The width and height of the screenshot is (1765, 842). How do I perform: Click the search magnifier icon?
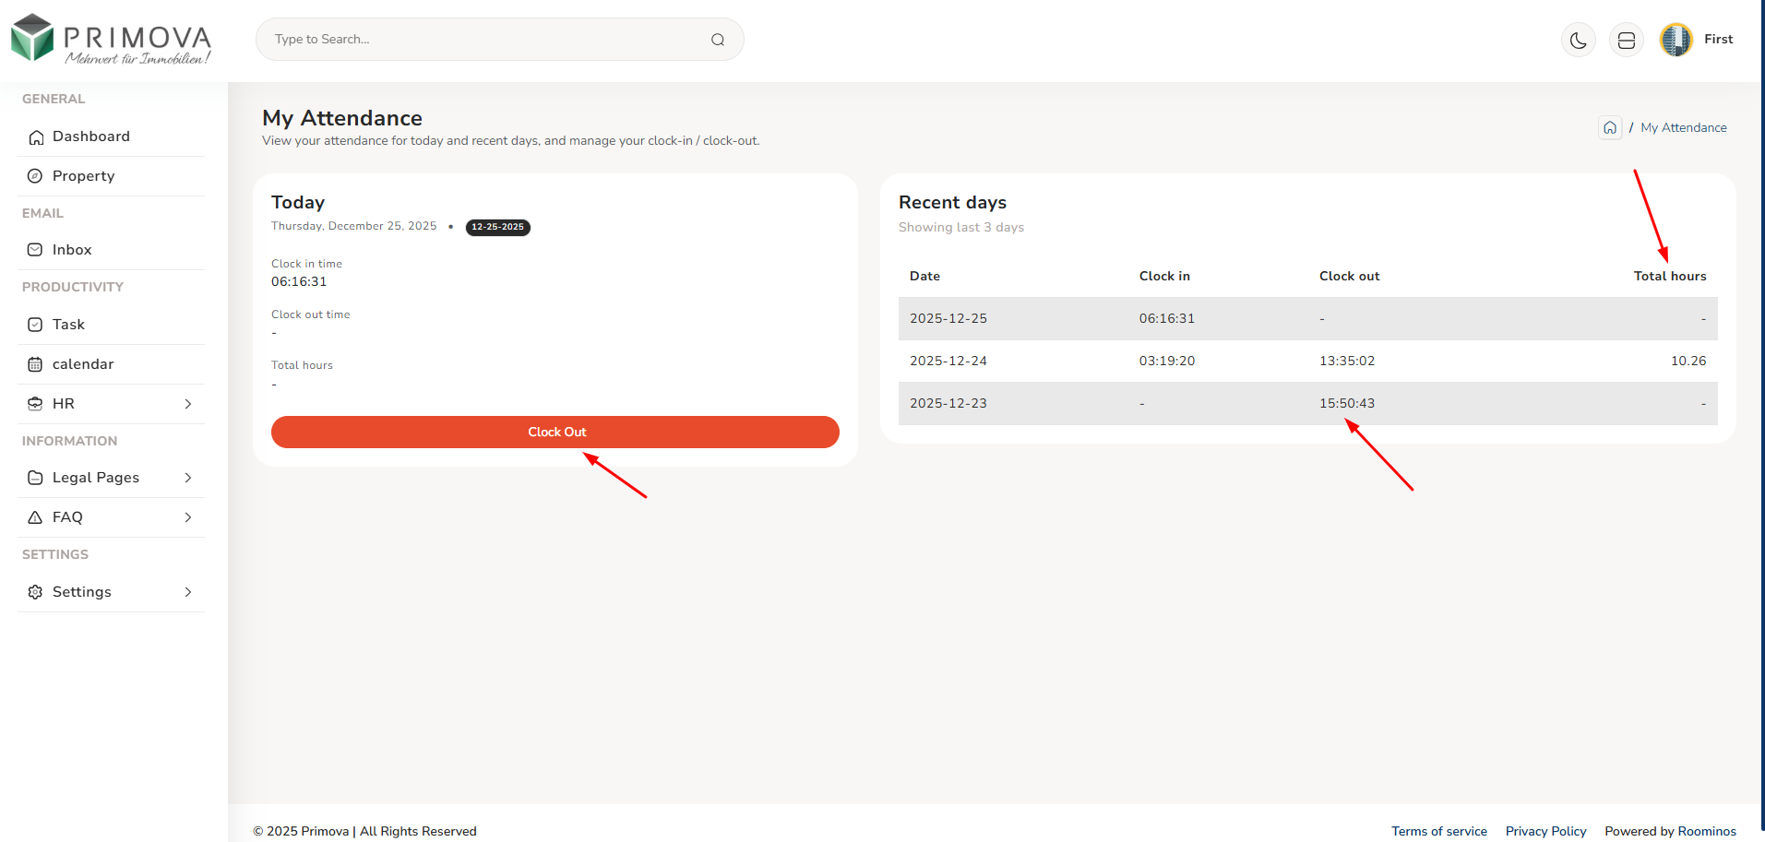point(717,40)
